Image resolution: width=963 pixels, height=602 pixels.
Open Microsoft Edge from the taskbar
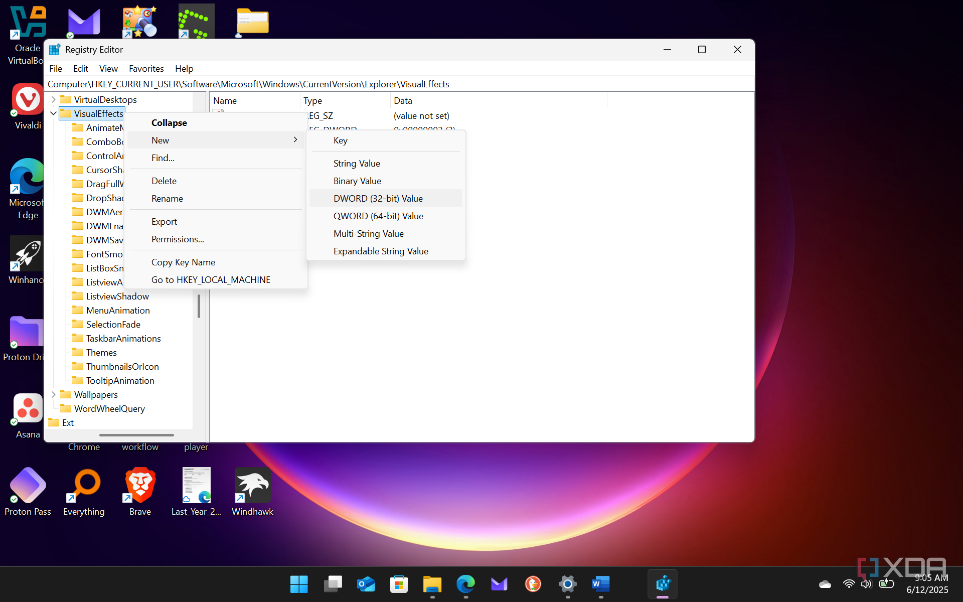point(466,584)
